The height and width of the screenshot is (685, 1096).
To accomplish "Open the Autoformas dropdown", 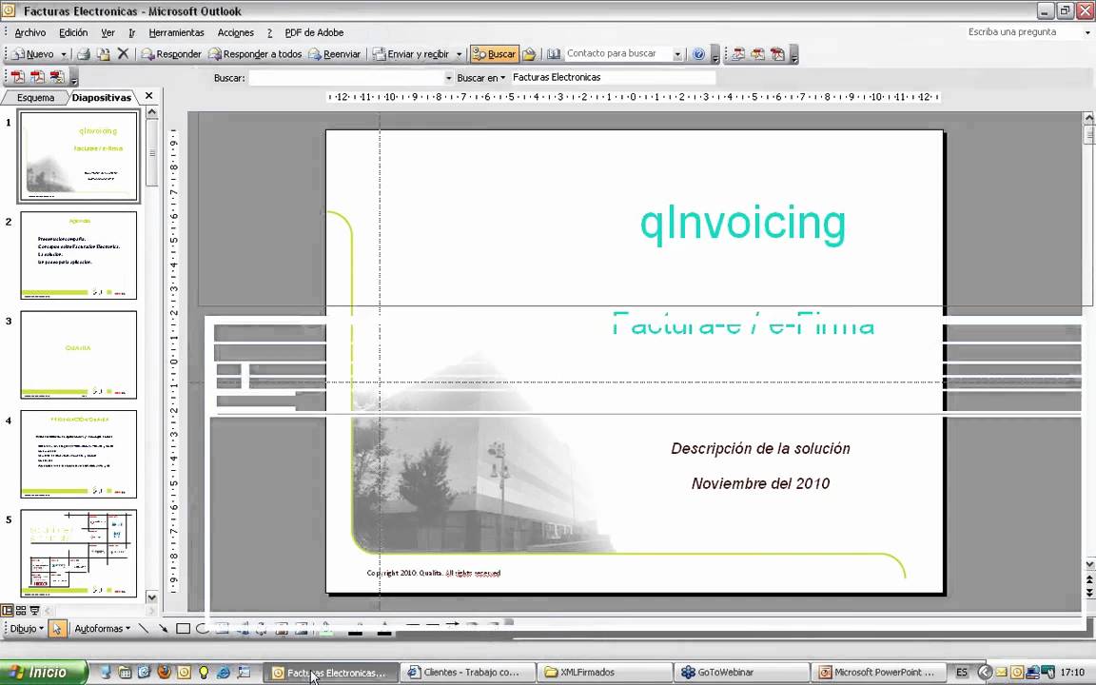I will (x=102, y=628).
